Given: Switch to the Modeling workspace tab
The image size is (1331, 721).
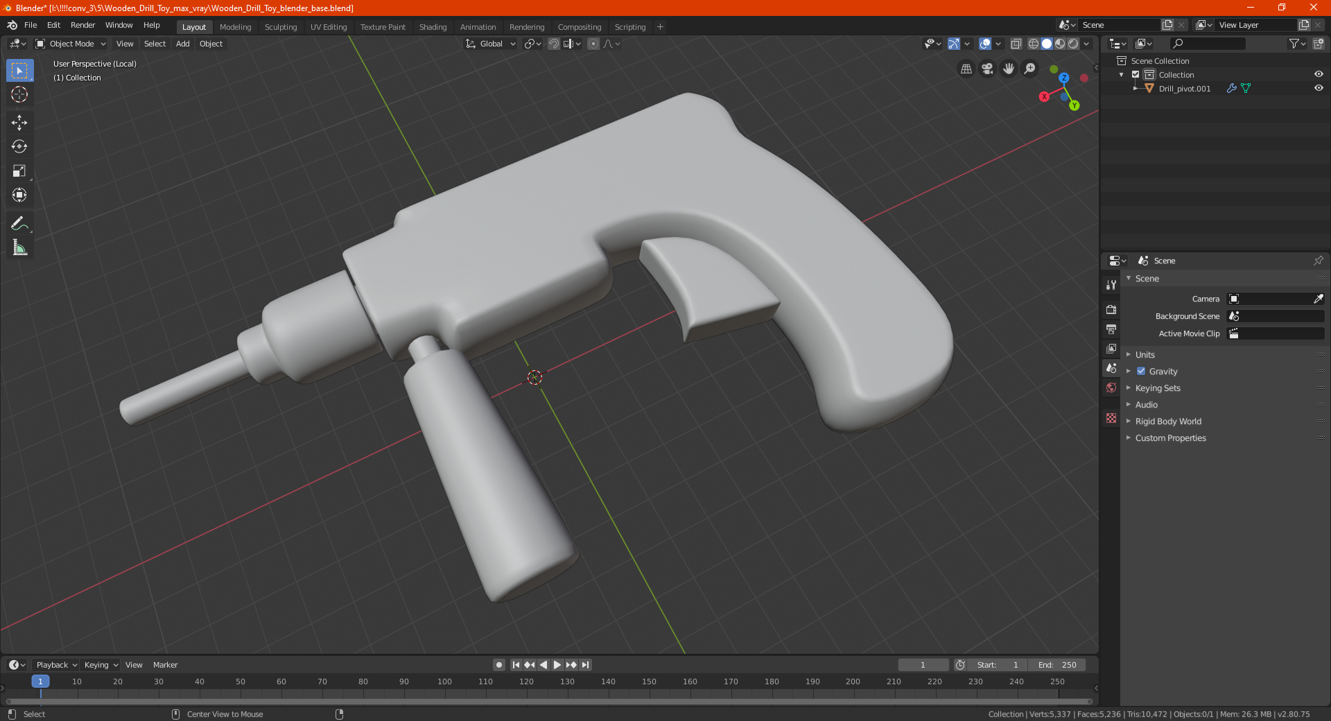Looking at the screenshot, I should (235, 27).
